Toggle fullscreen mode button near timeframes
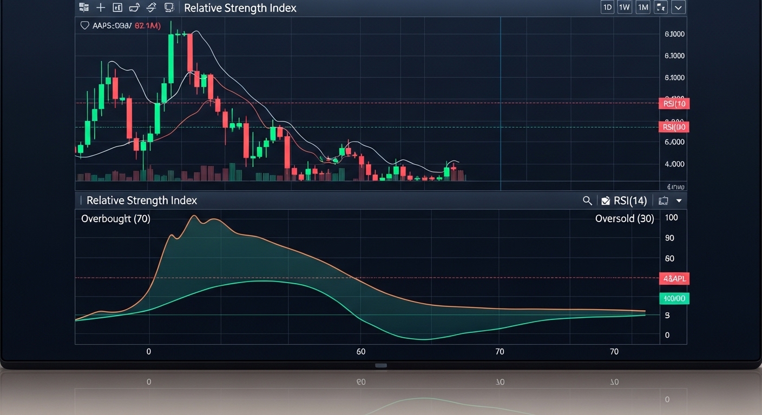Screen dimensions: 762x415 (x=661, y=7)
